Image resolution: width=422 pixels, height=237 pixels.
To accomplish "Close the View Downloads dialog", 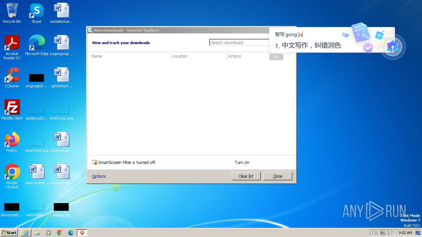I will (278, 176).
